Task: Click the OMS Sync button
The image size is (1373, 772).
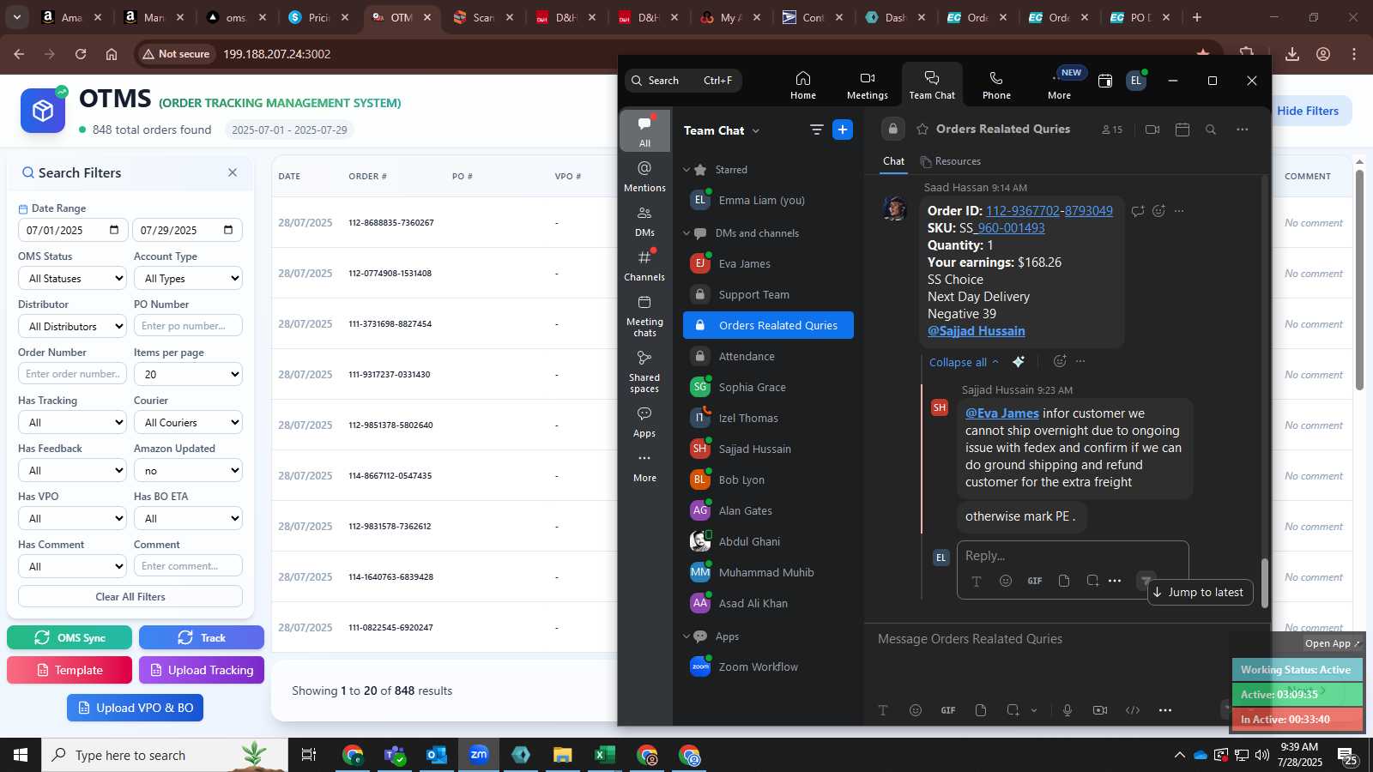Action: pyautogui.click(x=70, y=637)
